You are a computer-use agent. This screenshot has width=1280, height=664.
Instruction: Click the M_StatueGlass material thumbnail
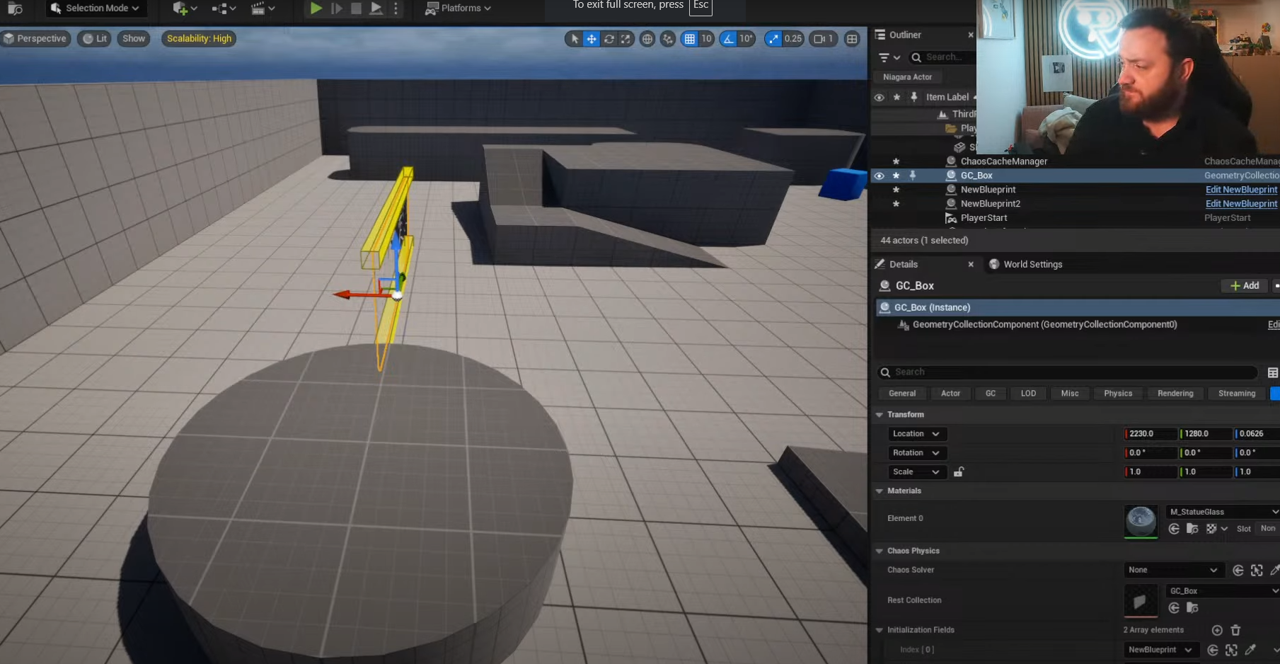(x=1141, y=521)
